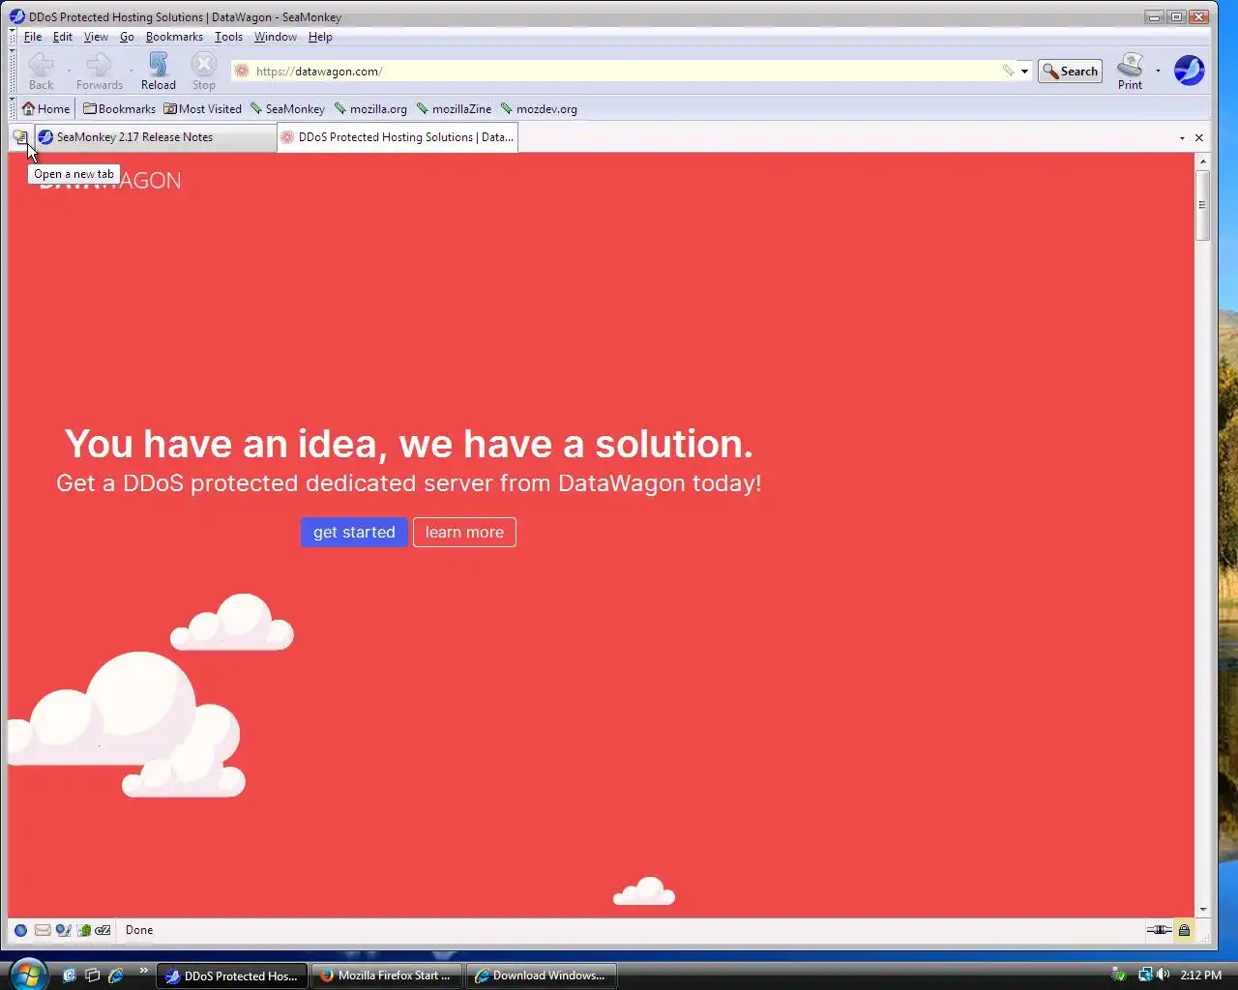This screenshot has height=990, width=1238.
Task: Open Mail & Newsgroups from the status bar
Action: (43, 930)
